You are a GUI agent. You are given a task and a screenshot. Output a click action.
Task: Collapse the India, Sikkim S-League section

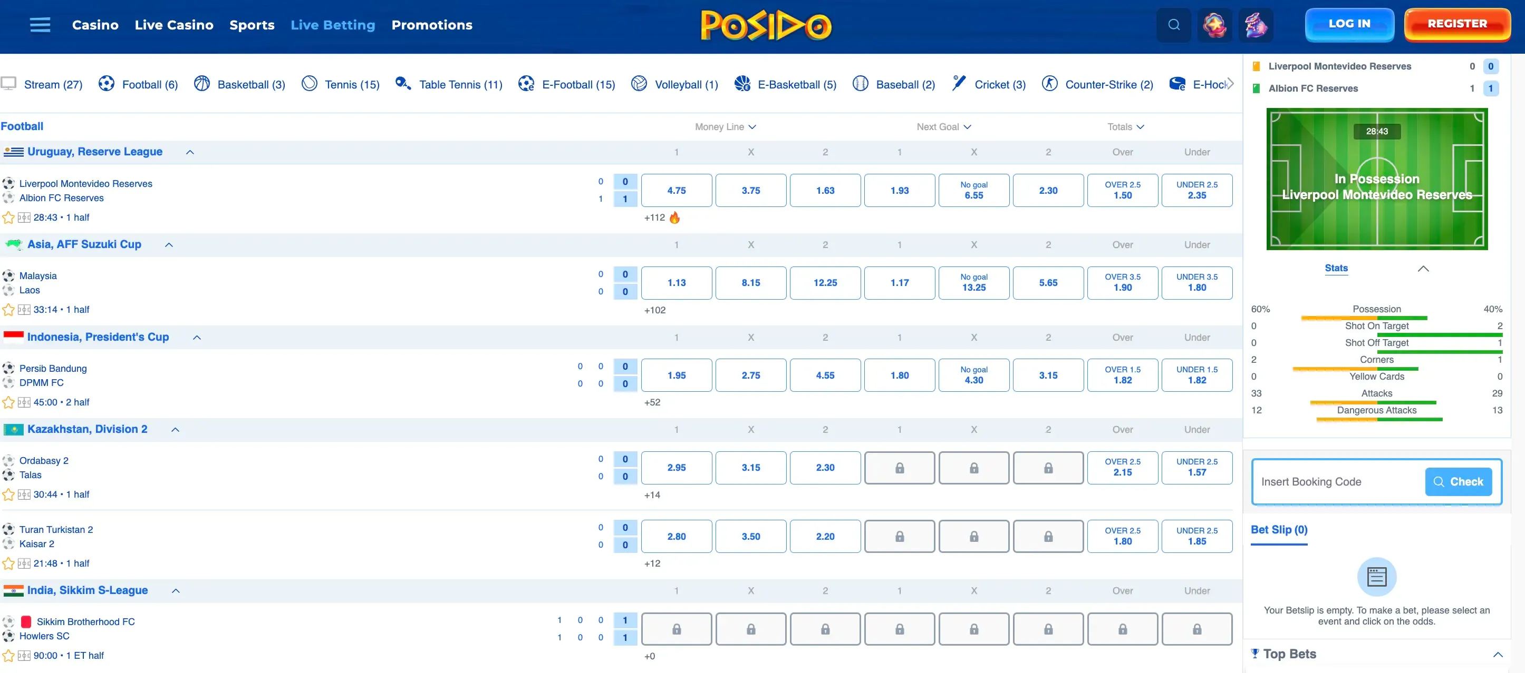pyautogui.click(x=176, y=591)
